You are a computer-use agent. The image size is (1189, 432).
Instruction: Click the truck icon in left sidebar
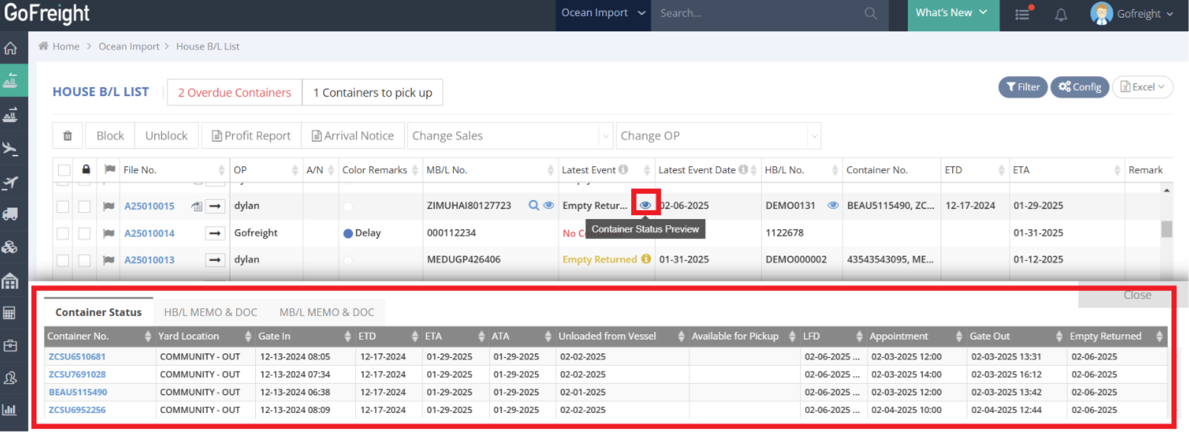pyautogui.click(x=11, y=214)
